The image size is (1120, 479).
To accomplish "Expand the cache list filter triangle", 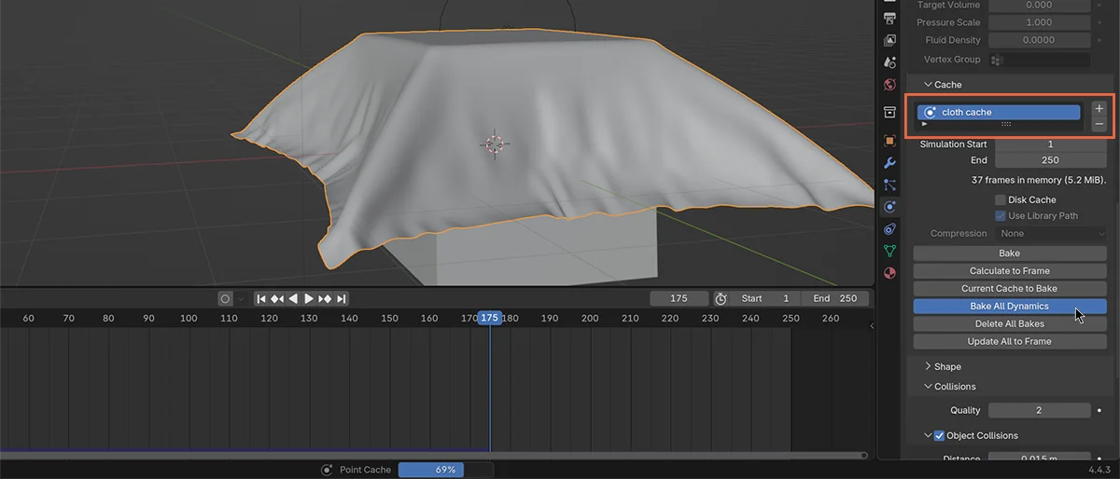I will [x=924, y=123].
